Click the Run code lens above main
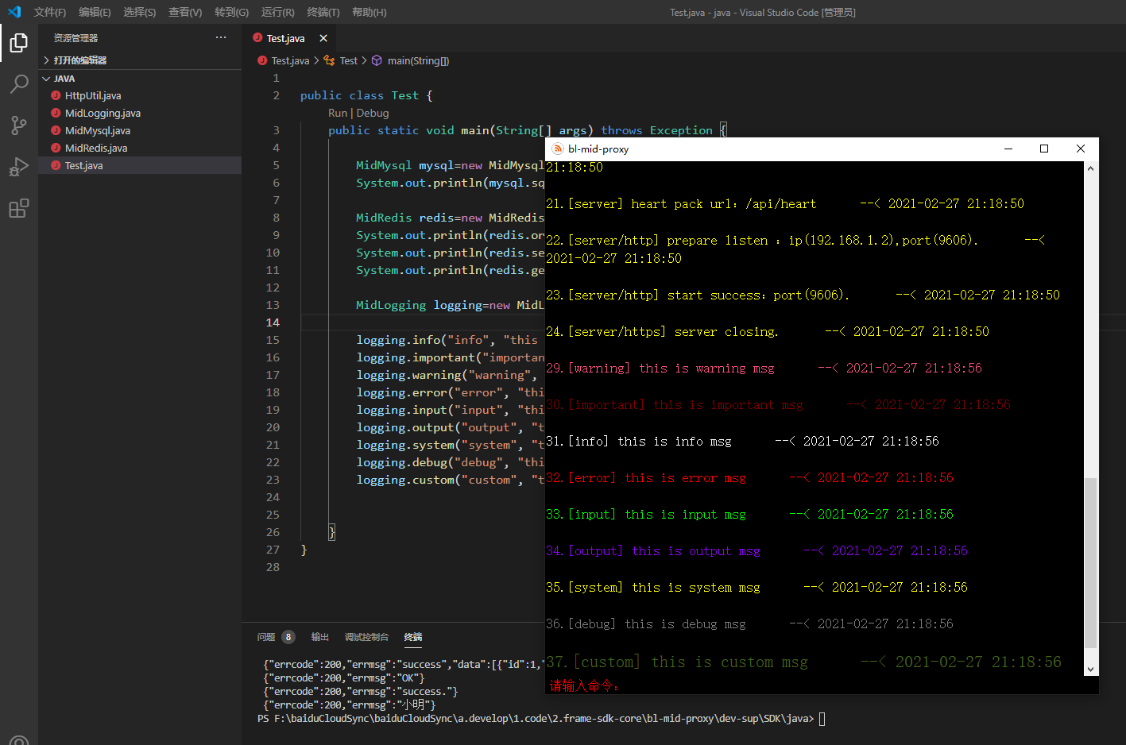The image size is (1126, 745). click(337, 112)
